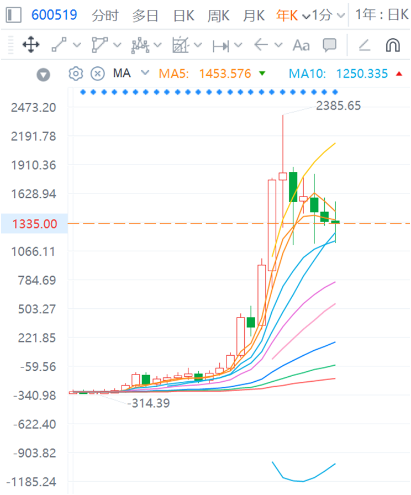Open dropdown chevron next to 年K
The image size is (411, 495).
click(x=306, y=16)
